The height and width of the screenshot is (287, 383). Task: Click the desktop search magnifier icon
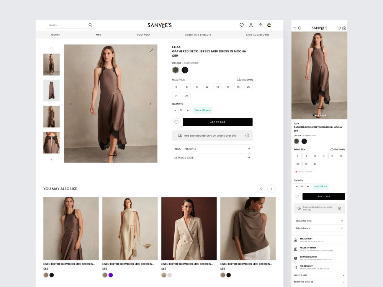coord(90,25)
